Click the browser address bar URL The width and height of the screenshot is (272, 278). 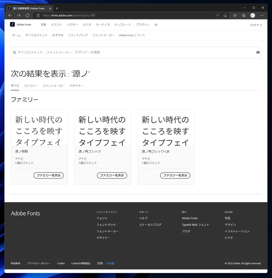pyautogui.click(x=69, y=15)
